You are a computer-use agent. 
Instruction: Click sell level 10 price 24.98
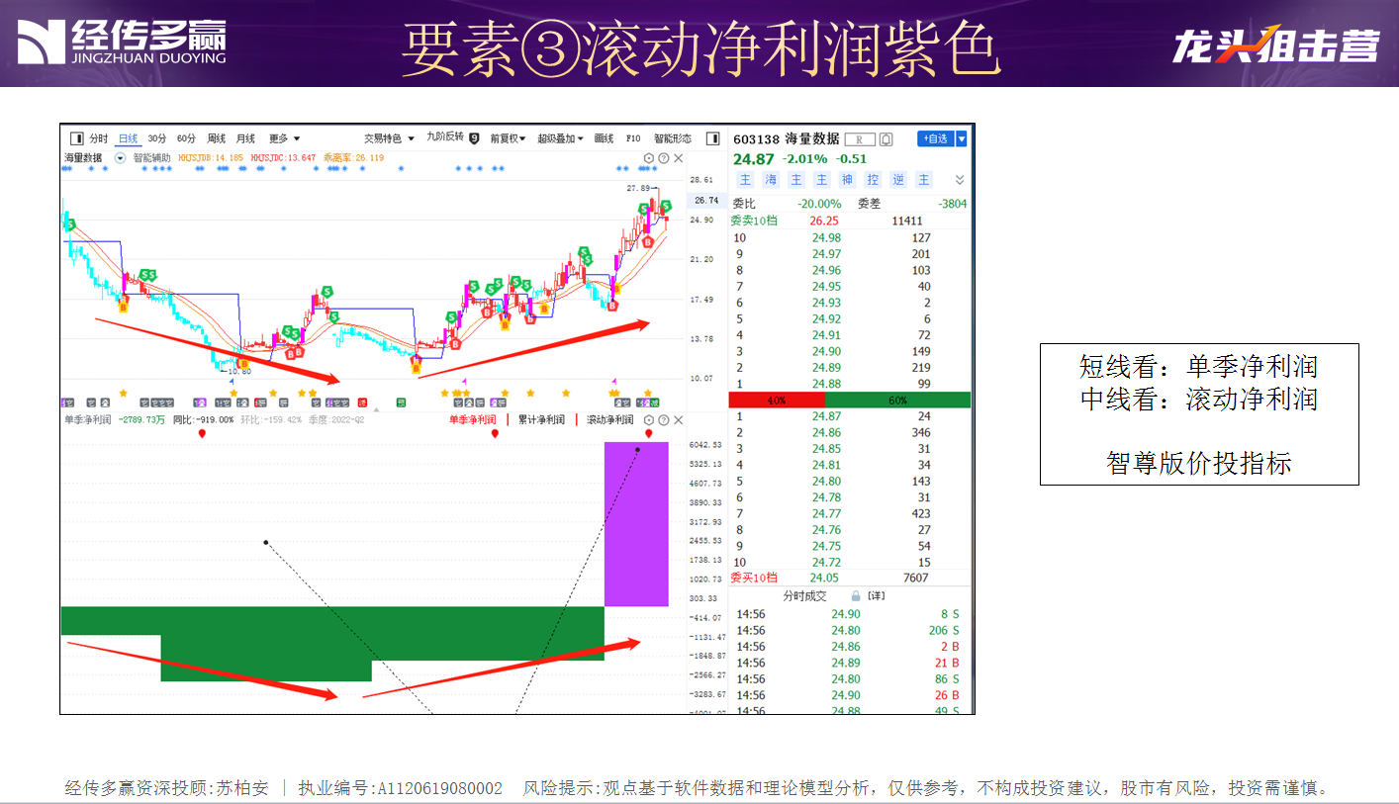[x=826, y=237]
